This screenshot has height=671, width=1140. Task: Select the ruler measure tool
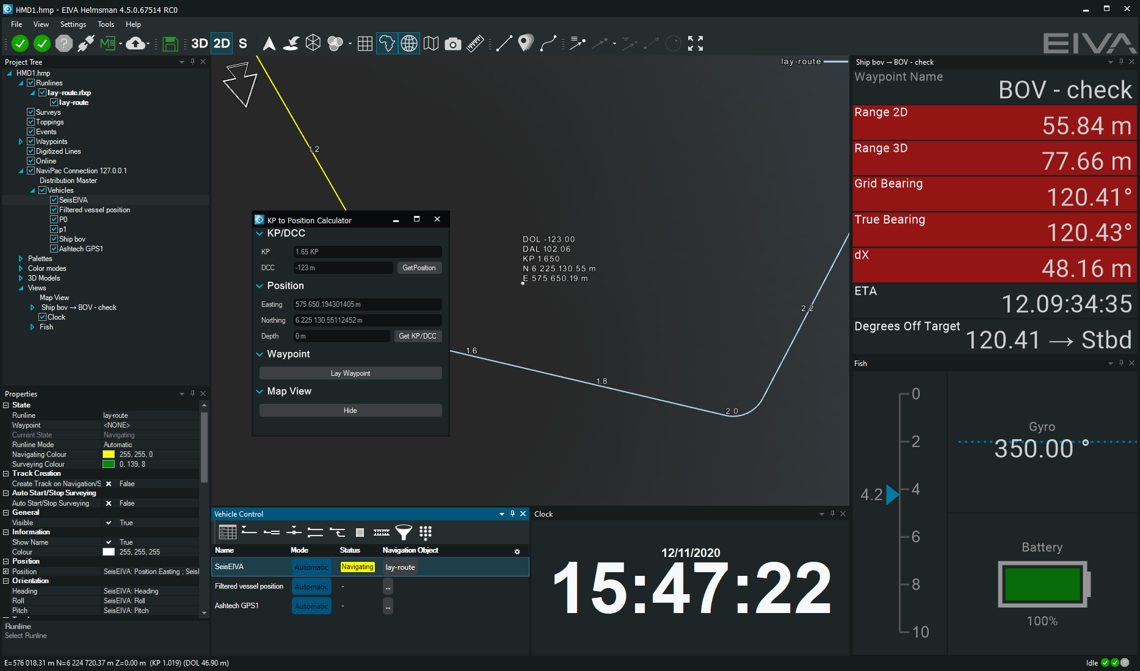click(474, 43)
